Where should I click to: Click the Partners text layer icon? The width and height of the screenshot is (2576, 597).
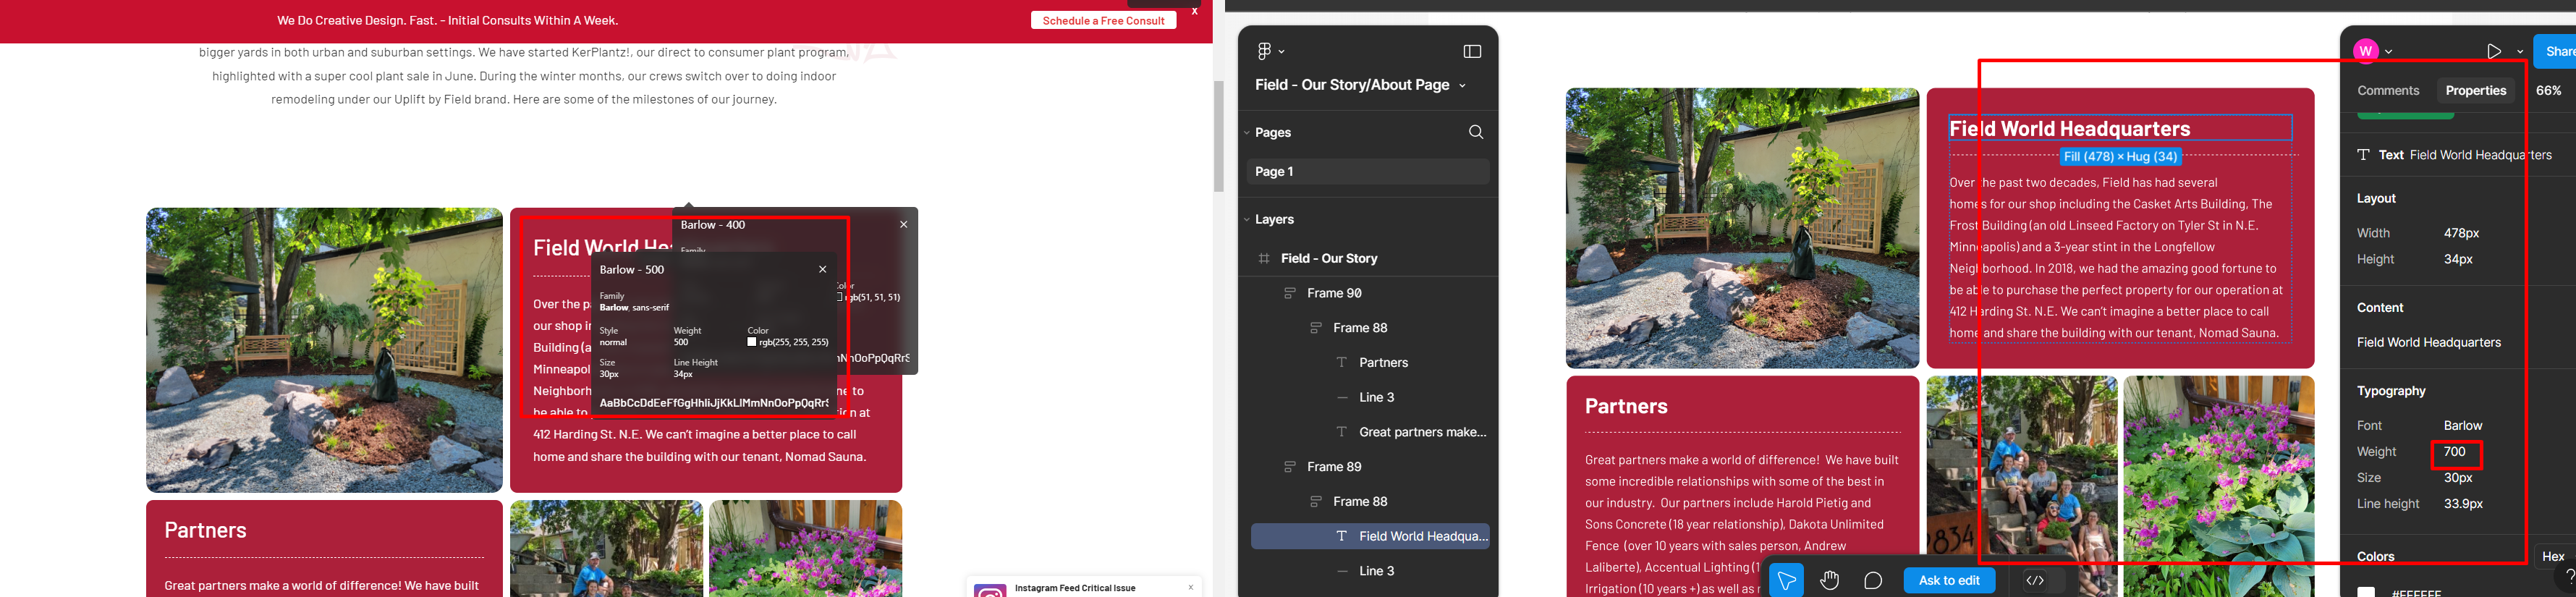click(x=1342, y=362)
